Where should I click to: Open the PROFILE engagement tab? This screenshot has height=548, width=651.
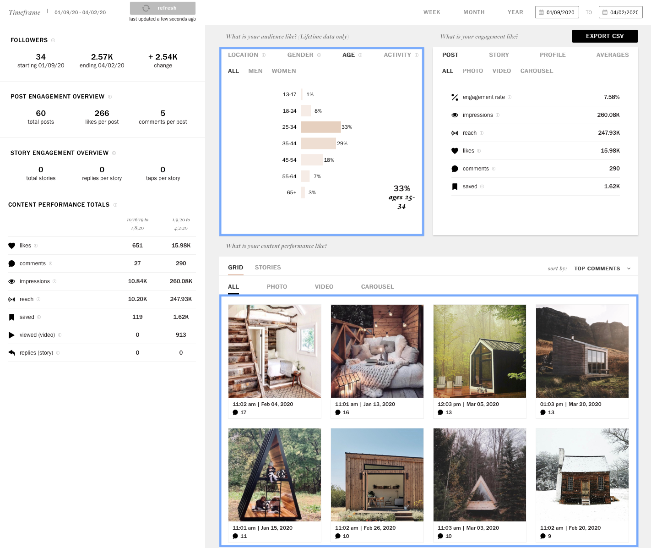tap(553, 55)
